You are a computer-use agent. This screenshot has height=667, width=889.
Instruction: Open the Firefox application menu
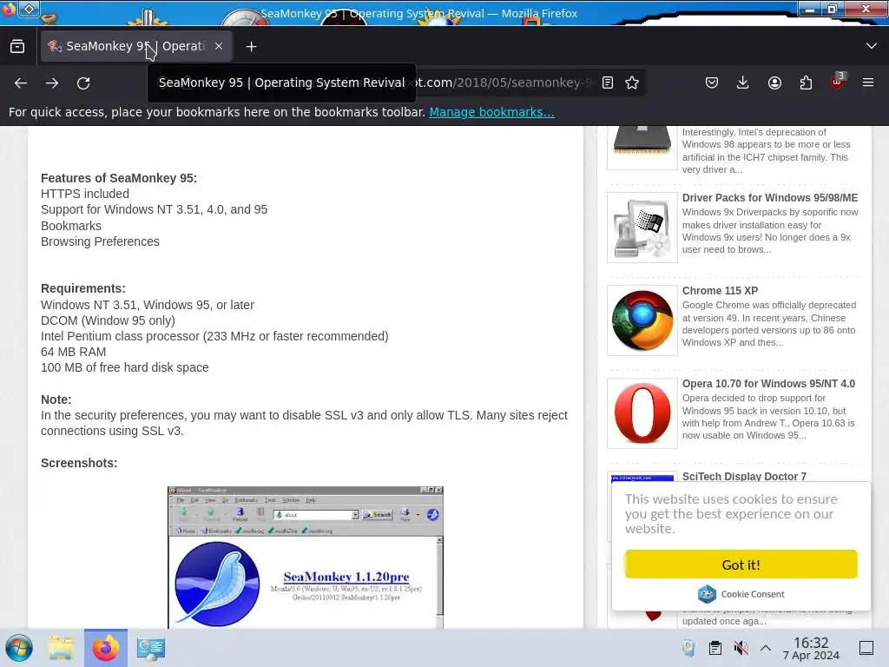click(868, 83)
